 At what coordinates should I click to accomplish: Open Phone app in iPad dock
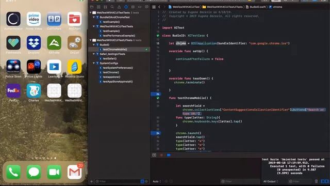pos(13,172)
